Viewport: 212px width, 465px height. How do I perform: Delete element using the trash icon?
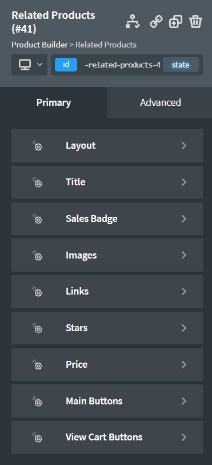(196, 22)
